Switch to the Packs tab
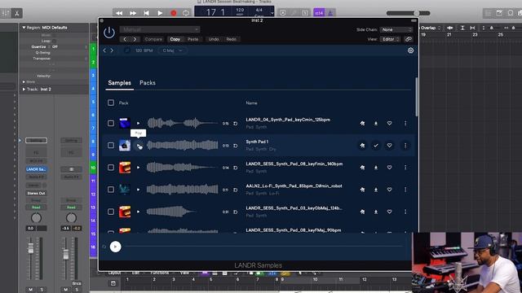The height and width of the screenshot is (293, 522). (148, 83)
